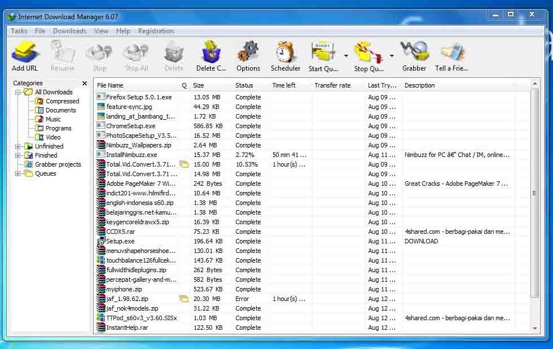Click the queue folder icon on Total.Vid.Convert 15.00 MB row
Image resolution: width=553 pixels, height=349 pixels.
(184, 164)
